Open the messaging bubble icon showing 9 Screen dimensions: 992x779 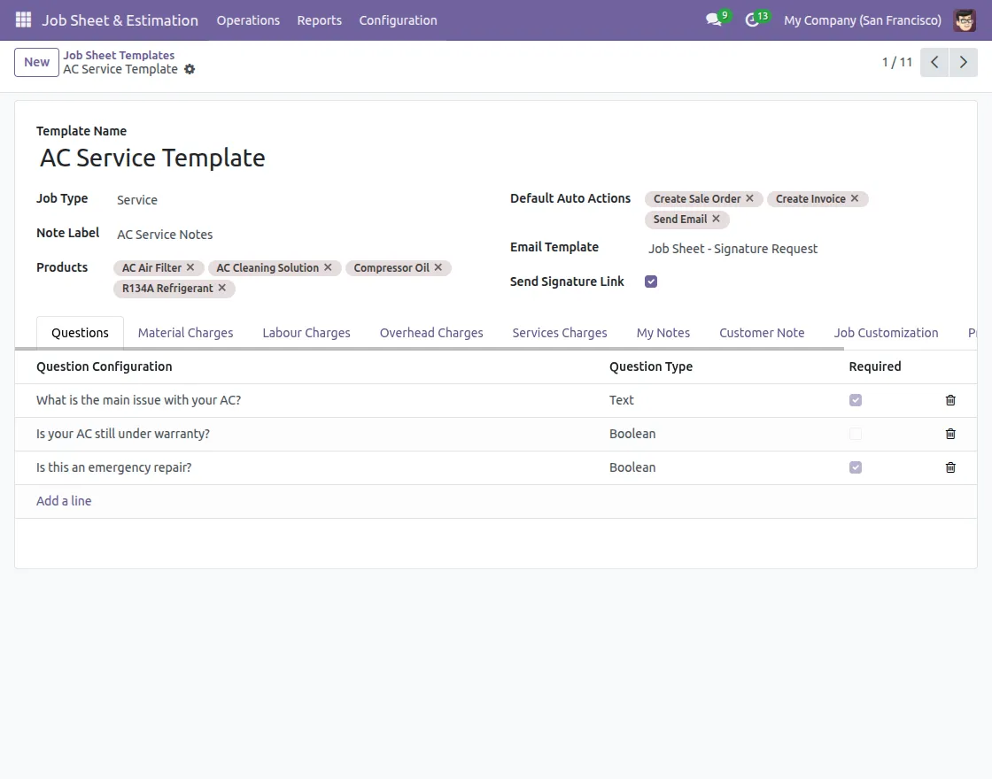tap(714, 19)
